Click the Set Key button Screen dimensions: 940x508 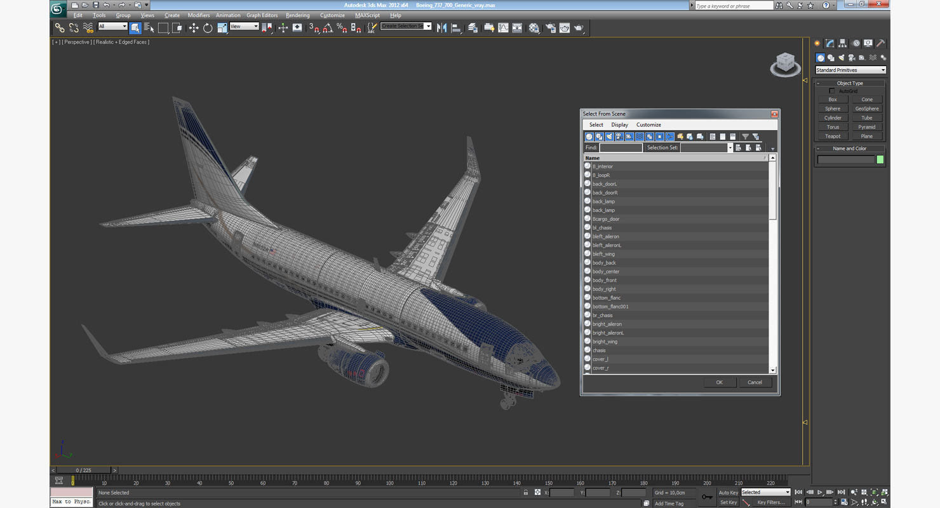728,502
